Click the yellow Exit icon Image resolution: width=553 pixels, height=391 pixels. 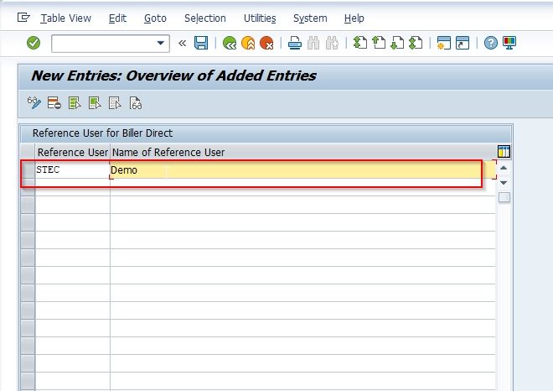coord(248,43)
